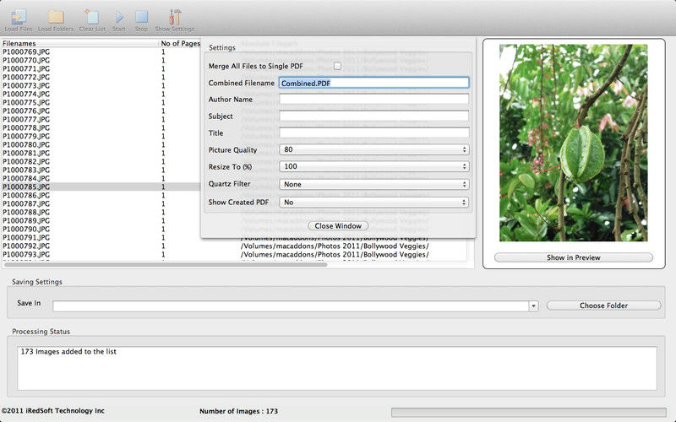Screen dimensions: 676x422
Task: Click the Show in Preview button
Action: 574,257
